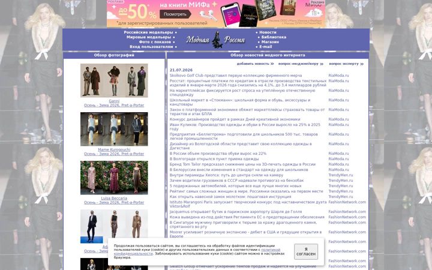Open news about обуви вырос на 22%
Image resolution: width=432 pixels, height=270 pixels.
pyautogui.click(x=218, y=154)
